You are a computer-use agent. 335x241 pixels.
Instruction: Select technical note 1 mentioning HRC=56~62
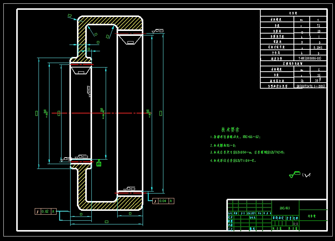pos(235,137)
